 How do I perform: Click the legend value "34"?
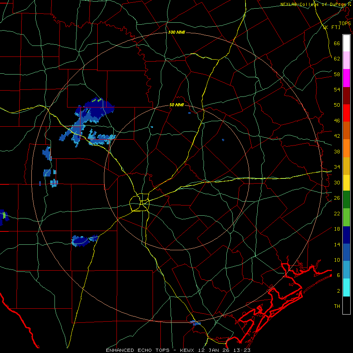coord(337,167)
